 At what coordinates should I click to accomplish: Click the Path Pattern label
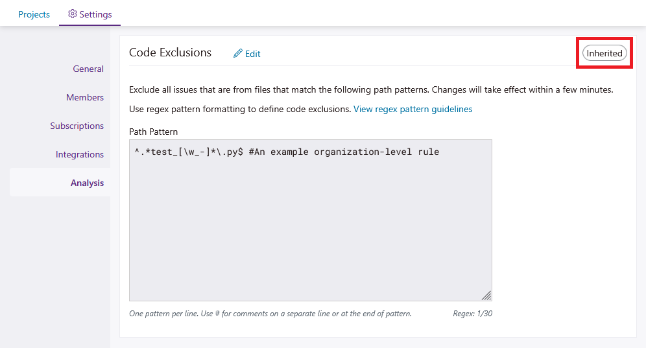(x=153, y=132)
